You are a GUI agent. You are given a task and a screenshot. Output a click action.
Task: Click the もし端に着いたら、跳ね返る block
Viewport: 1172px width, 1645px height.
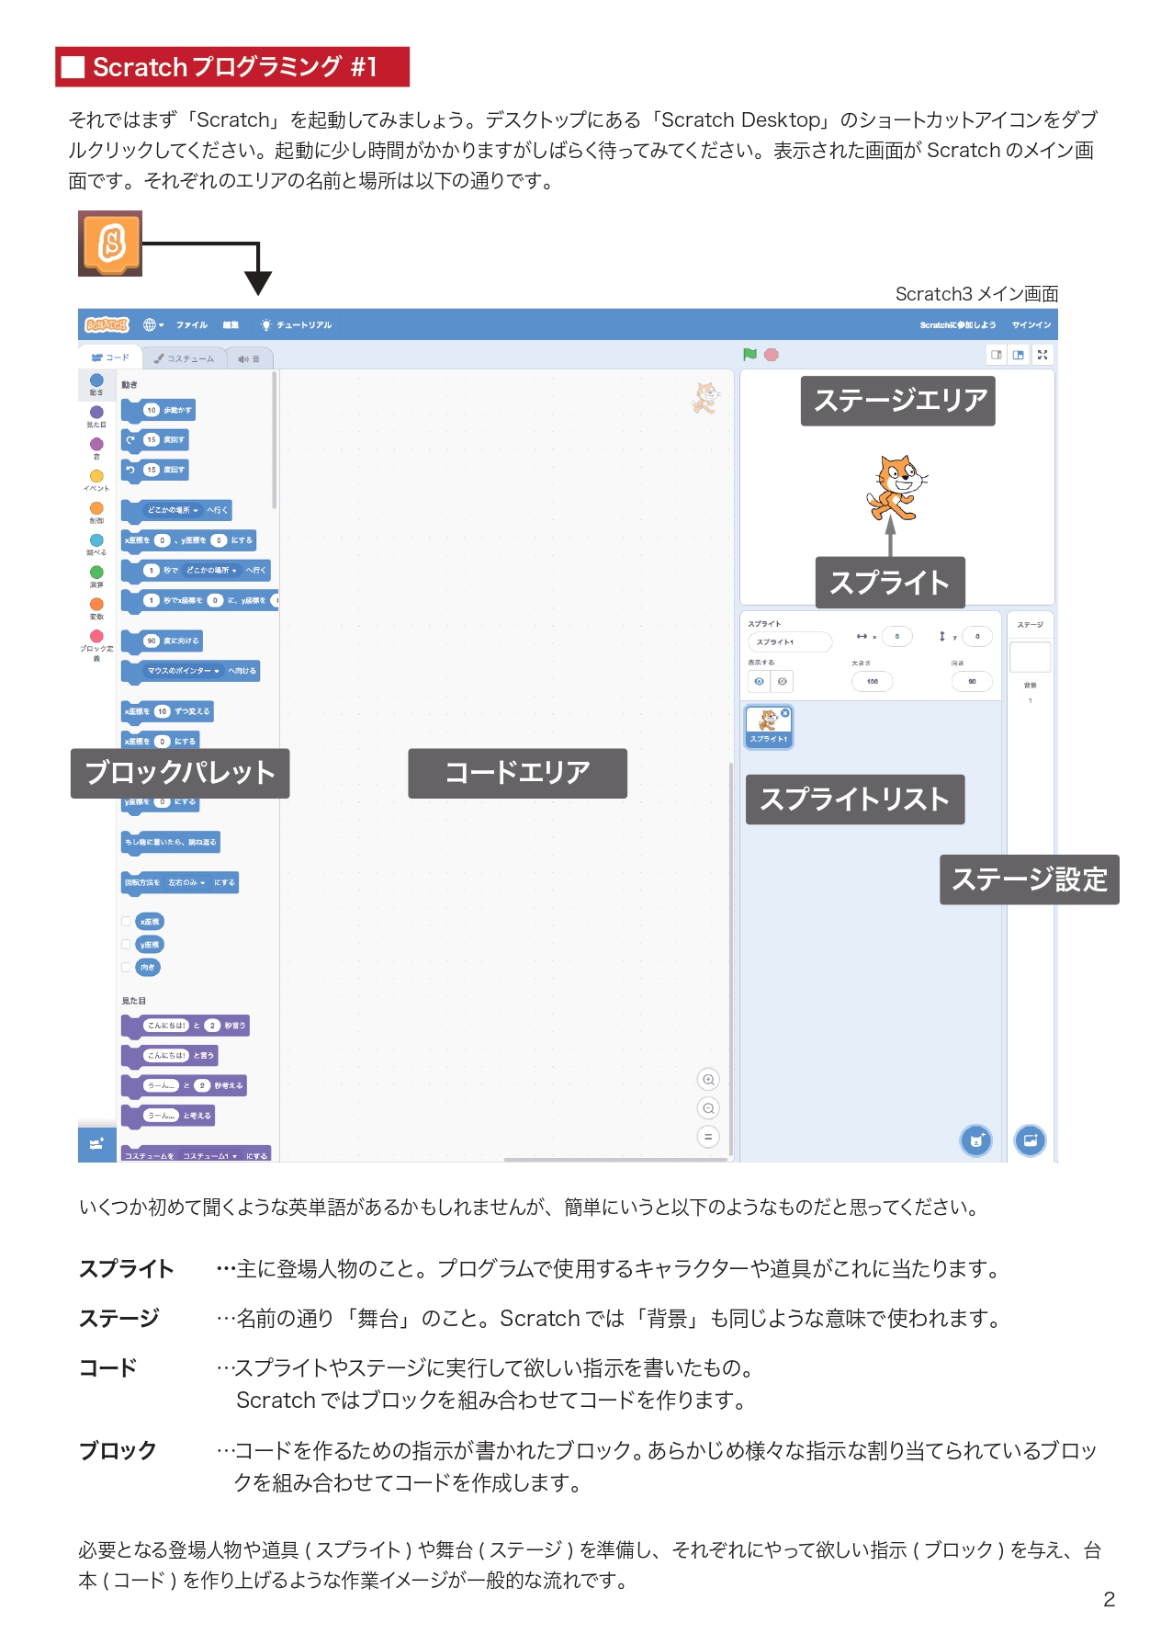171,842
